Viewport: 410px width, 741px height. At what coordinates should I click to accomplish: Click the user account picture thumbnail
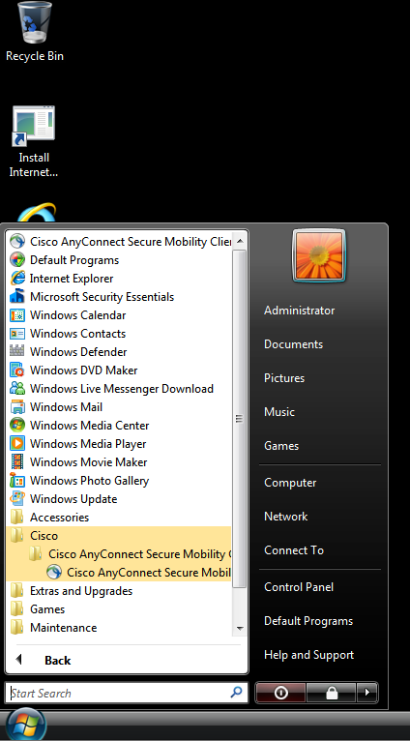pyautogui.click(x=319, y=255)
